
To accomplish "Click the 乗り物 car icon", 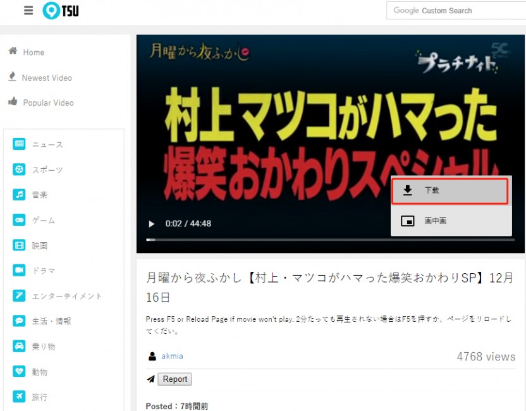I will [x=19, y=346].
